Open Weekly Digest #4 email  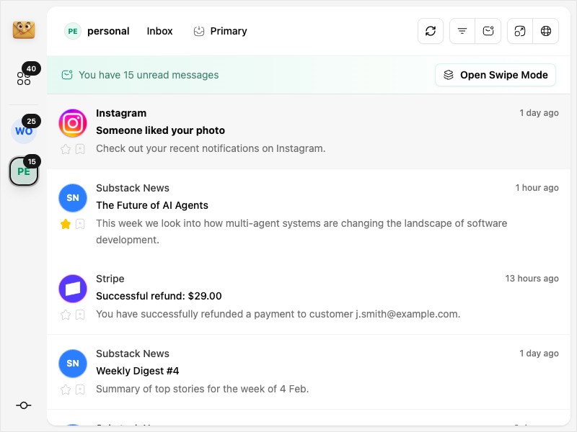coord(309,372)
